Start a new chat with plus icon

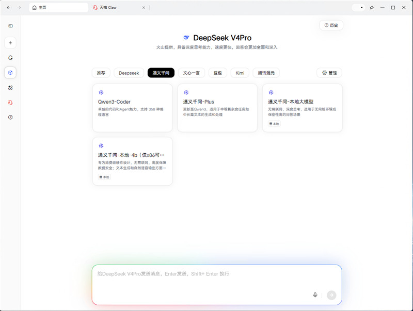pos(10,43)
